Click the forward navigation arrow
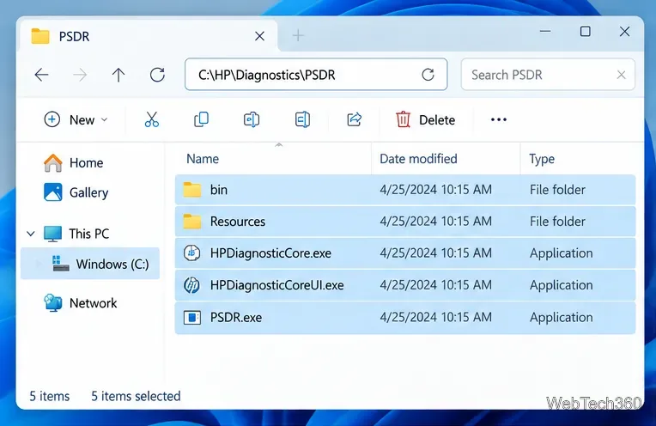Screen dimensions: 656x426 coord(80,75)
